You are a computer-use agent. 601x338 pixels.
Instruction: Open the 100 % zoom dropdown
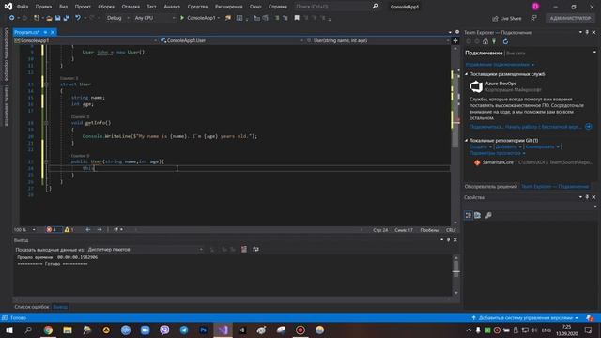pos(24,229)
